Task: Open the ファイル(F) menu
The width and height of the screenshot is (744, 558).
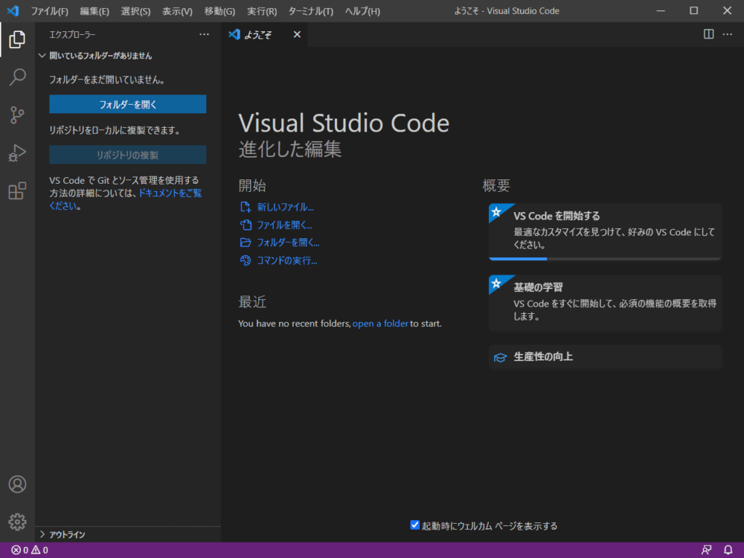Action: click(49, 12)
